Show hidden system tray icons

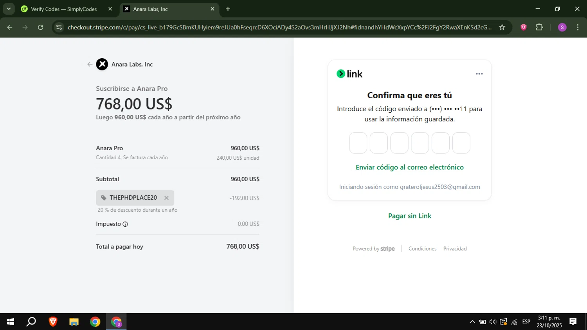click(472, 322)
